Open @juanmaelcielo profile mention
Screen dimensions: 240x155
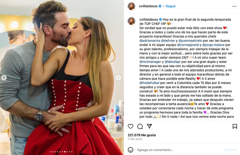190,41
